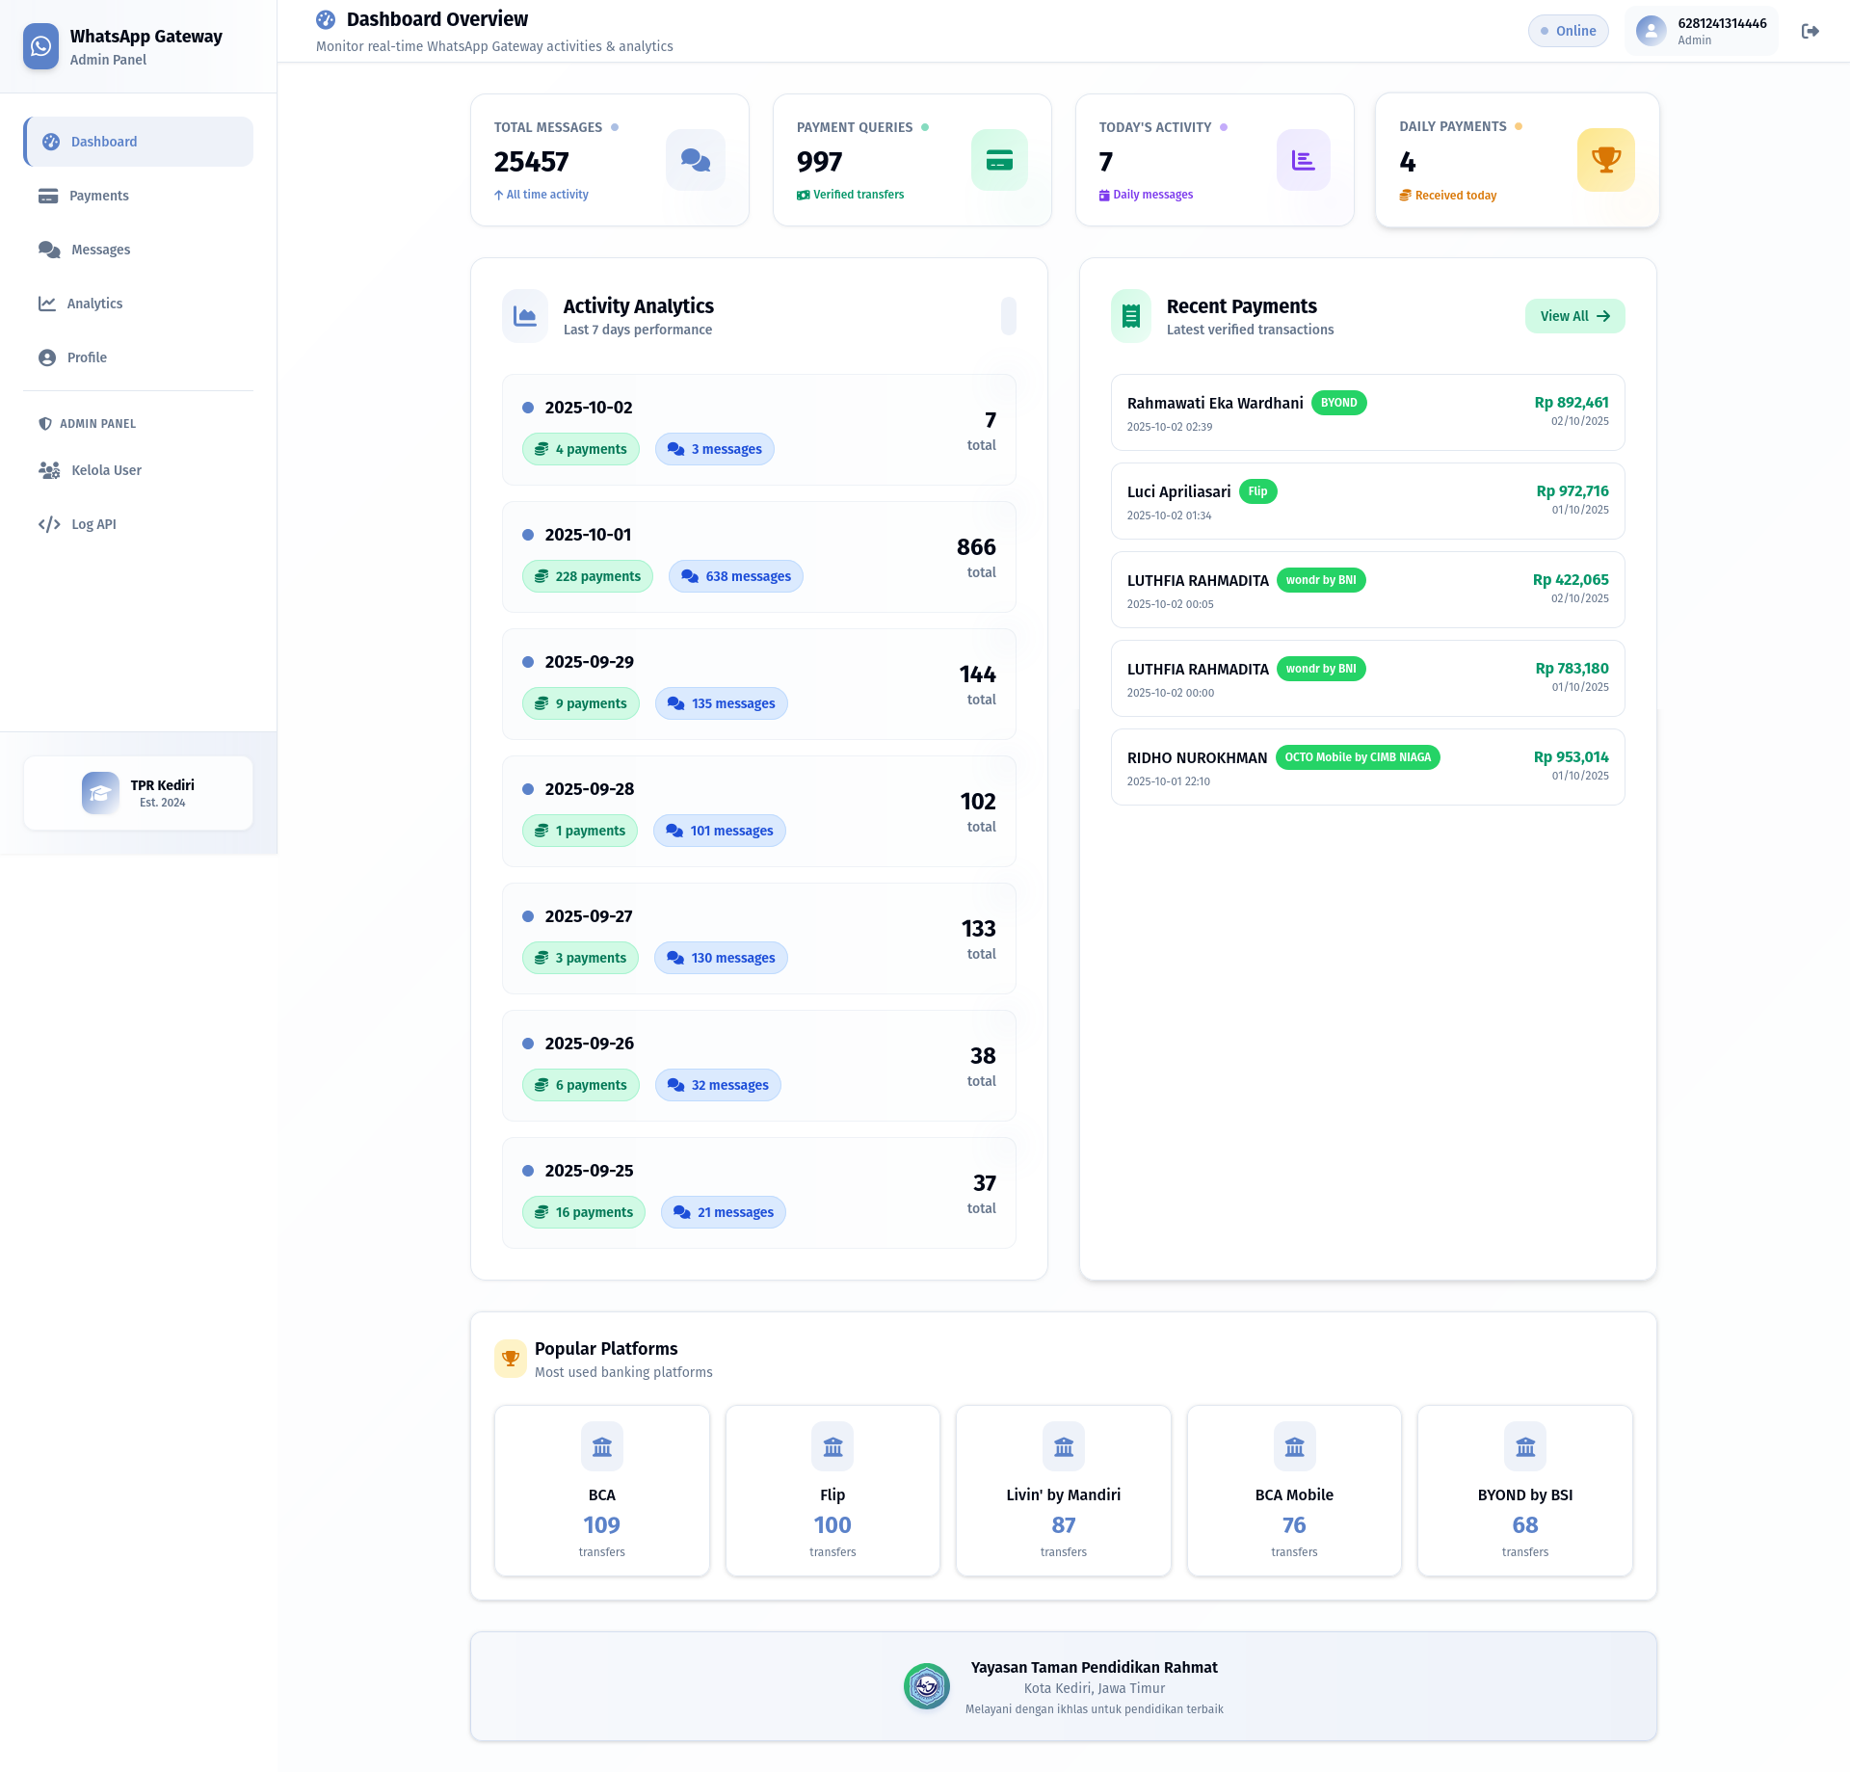Image resolution: width=1850 pixels, height=1772 pixels.
Task: Open the Analytics sidebar page
Action: (94, 304)
